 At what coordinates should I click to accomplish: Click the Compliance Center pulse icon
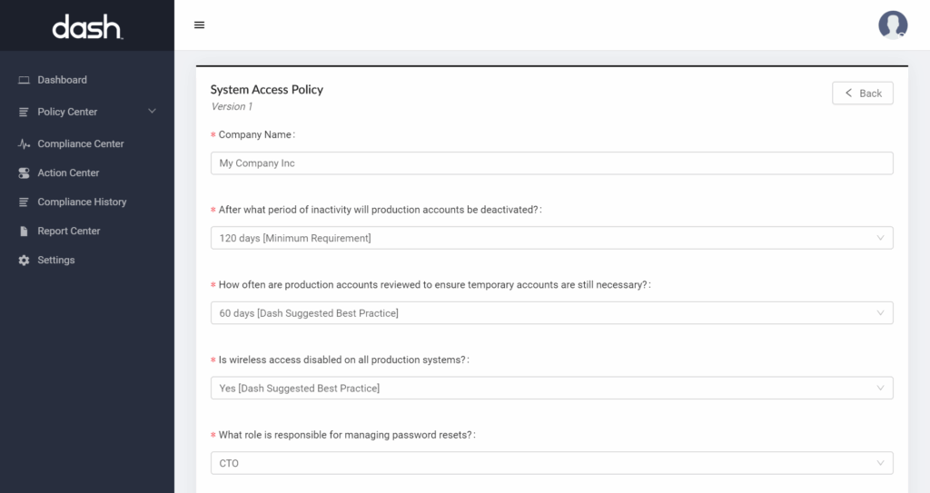click(x=25, y=144)
